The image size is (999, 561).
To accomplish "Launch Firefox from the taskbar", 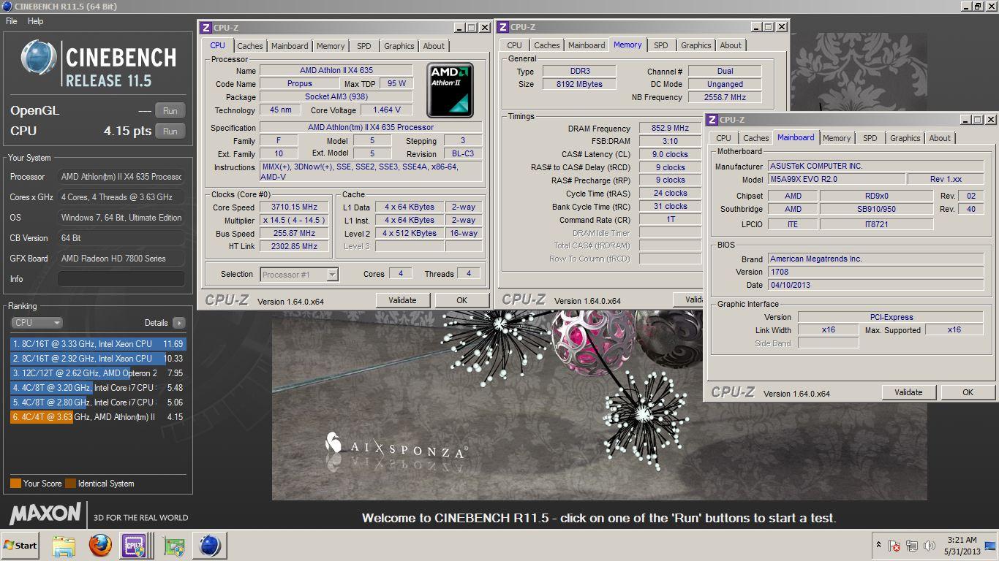I will click(x=100, y=546).
